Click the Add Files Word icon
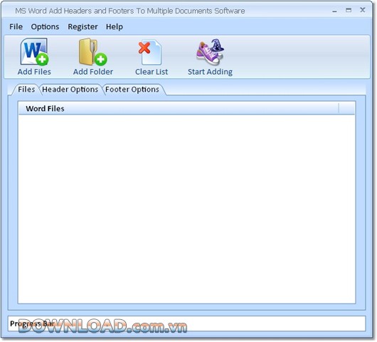Screen dimensions: 377x342 tap(34, 52)
